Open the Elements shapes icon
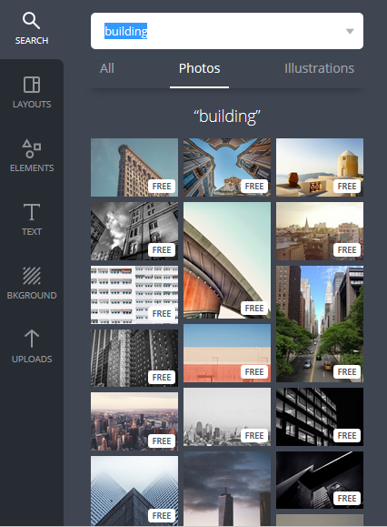387x527 pixels. tap(32, 148)
